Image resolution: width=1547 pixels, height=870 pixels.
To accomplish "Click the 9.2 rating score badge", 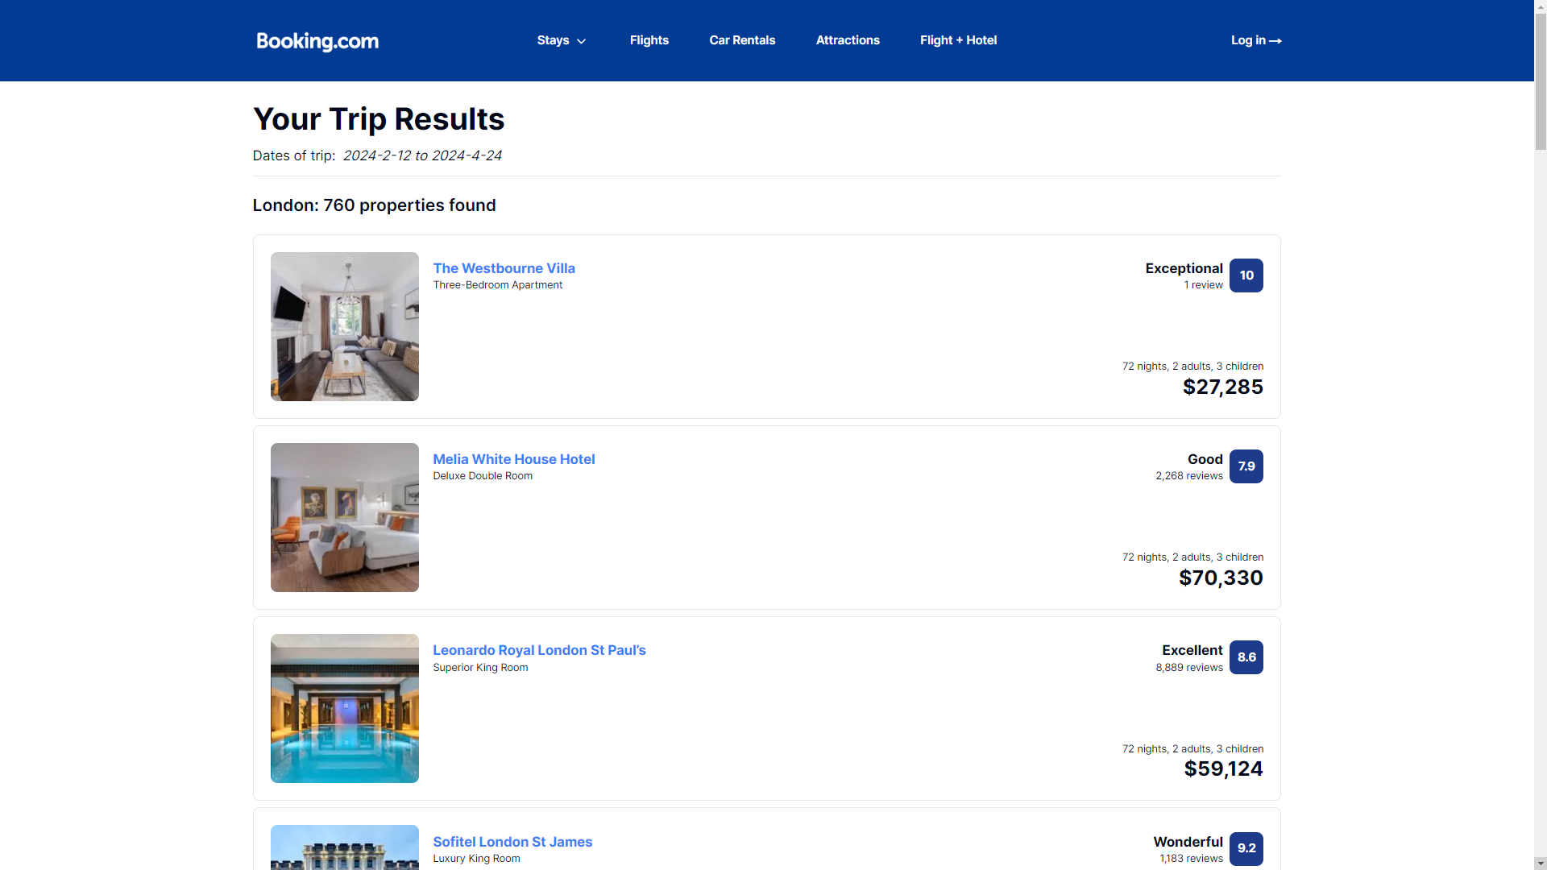I will coord(1246,848).
